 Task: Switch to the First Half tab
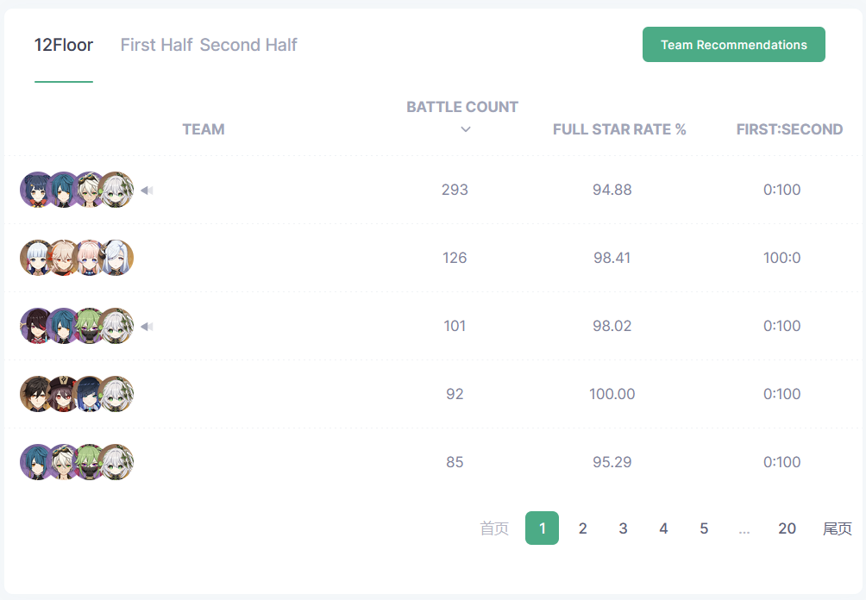[x=156, y=45]
